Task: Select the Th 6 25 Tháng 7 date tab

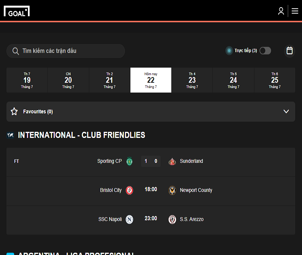Action: (275, 80)
